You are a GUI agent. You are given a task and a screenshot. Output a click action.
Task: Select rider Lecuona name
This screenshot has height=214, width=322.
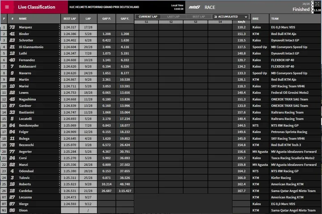coord(25,197)
